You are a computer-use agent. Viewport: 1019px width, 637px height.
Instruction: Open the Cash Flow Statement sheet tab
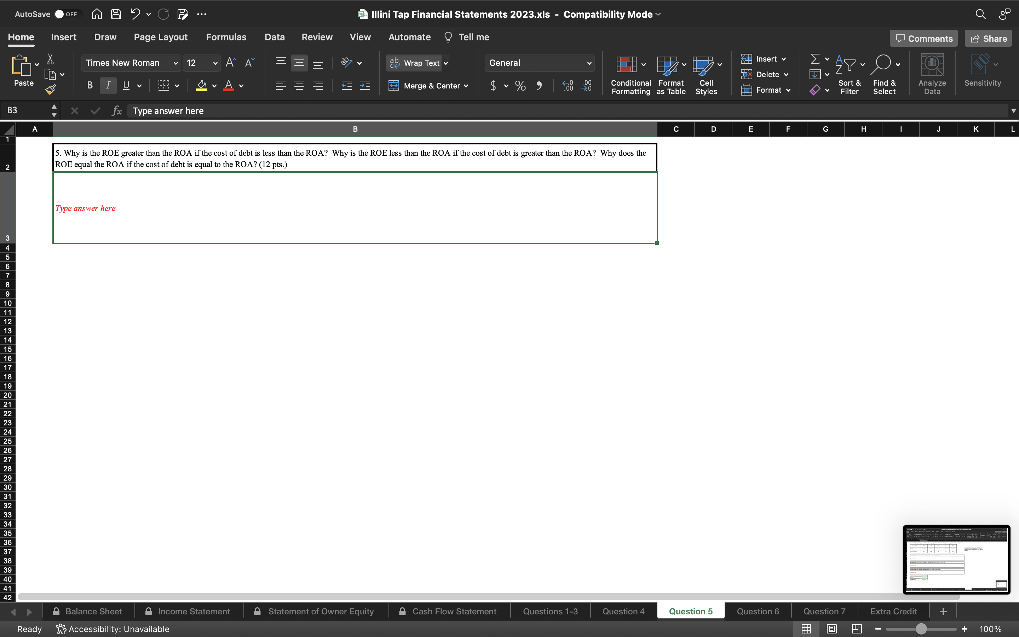(x=454, y=611)
